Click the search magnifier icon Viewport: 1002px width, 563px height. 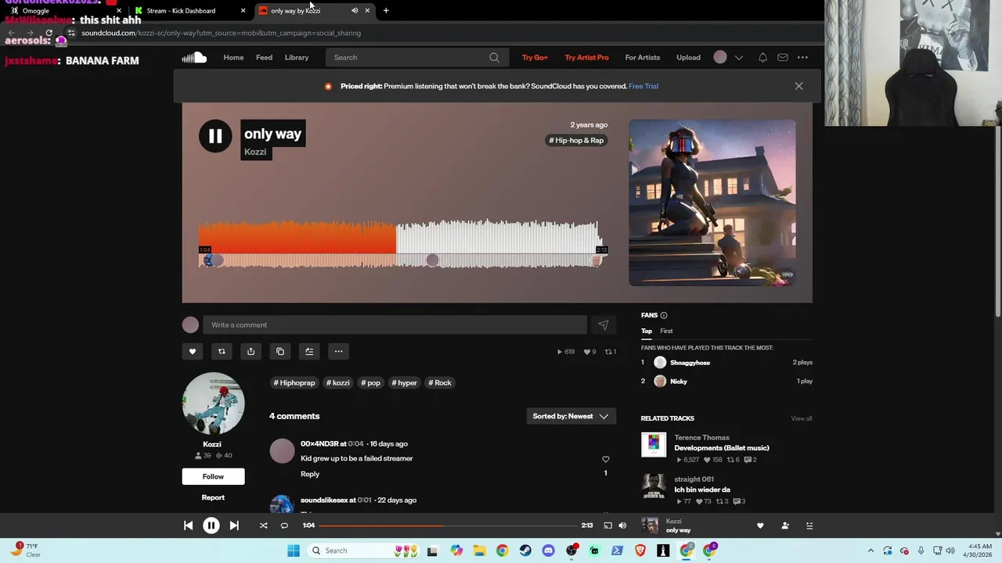tap(494, 57)
